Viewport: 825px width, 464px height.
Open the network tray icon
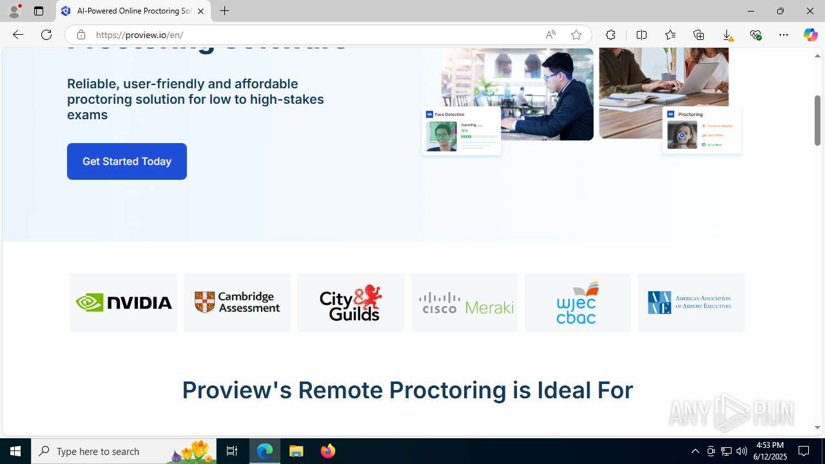coord(726,451)
